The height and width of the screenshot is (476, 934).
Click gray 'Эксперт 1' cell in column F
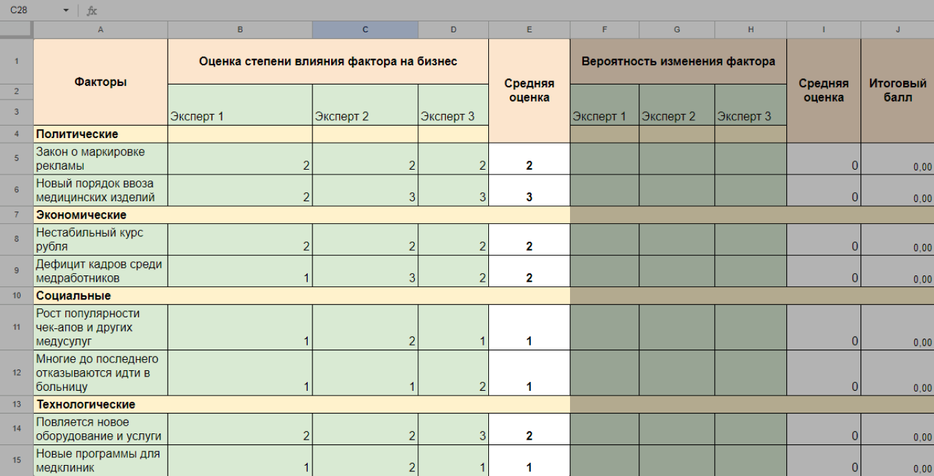604,105
